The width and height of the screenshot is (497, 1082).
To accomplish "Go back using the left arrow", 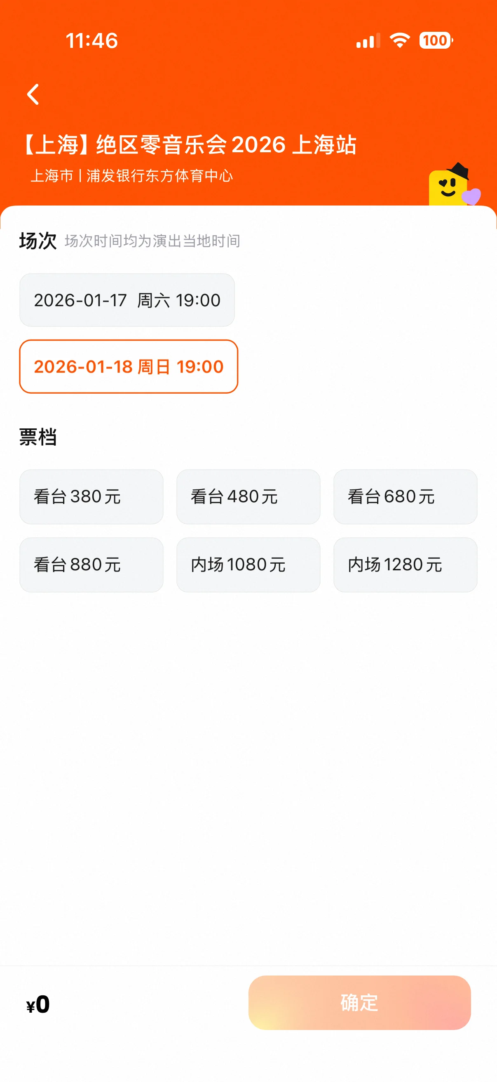I will 33,94.
